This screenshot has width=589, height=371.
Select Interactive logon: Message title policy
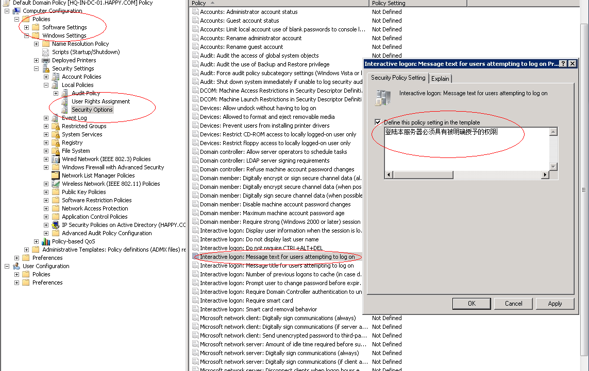277,266
